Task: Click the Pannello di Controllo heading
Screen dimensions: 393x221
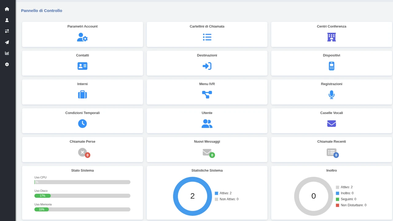Action: tap(41, 11)
